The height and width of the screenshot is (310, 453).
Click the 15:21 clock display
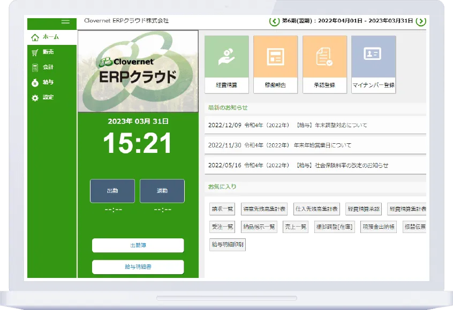[x=138, y=143]
